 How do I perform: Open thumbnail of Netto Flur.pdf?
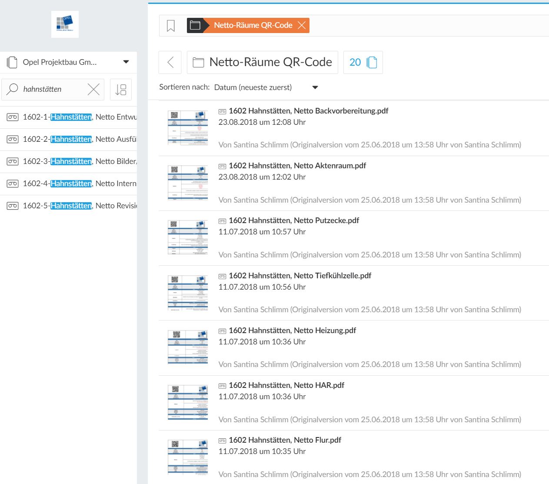[188, 457]
